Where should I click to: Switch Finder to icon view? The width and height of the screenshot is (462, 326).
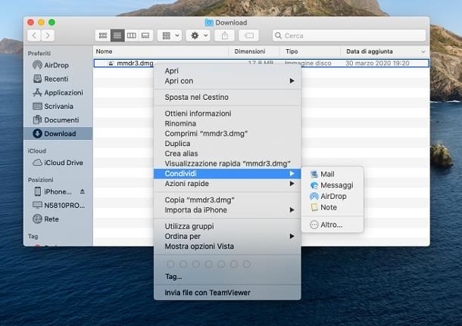click(102, 36)
